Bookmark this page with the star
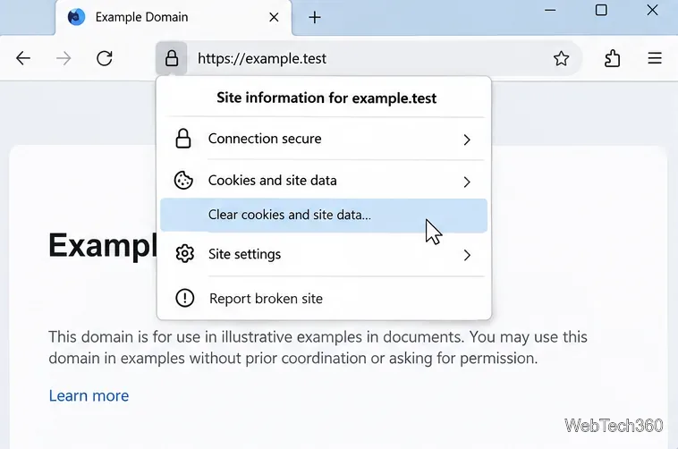The image size is (678, 449). (x=561, y=58)
